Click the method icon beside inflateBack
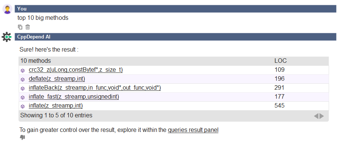The height and width of the screenshot is (145, 338). pyautogui.click(x=23, y=88)
